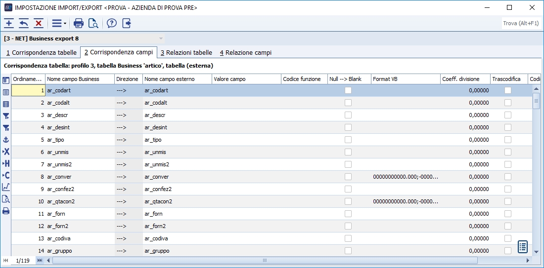Select the ar_codiva external field cell

(x=177, y=238)
